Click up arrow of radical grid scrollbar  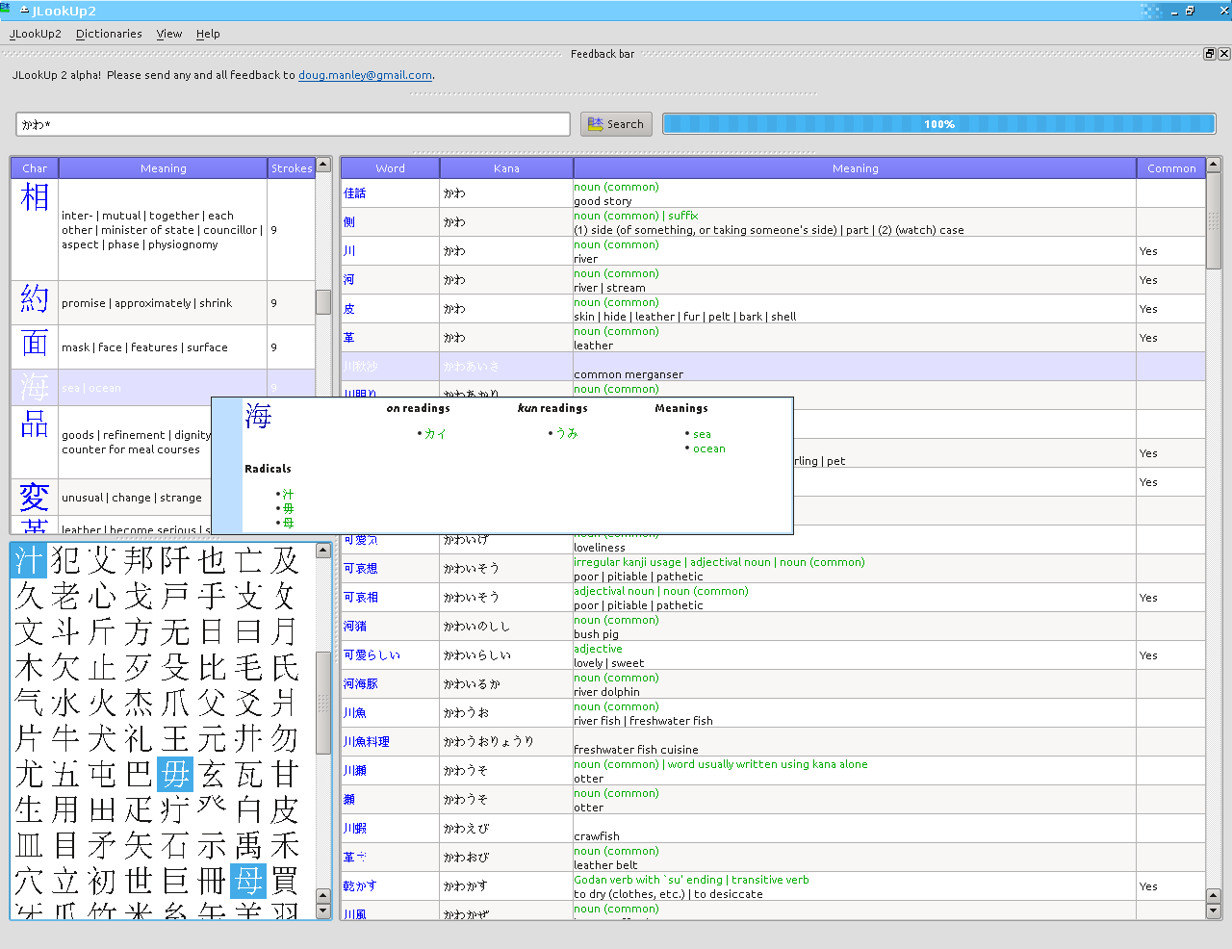click(323, 550)
